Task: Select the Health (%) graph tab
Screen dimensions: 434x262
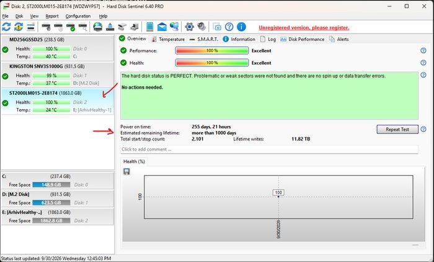Action: (134, 161)
